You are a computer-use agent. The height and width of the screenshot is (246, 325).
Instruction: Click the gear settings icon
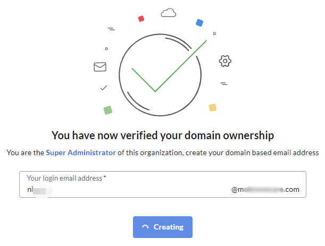click(x=225, y=61)
